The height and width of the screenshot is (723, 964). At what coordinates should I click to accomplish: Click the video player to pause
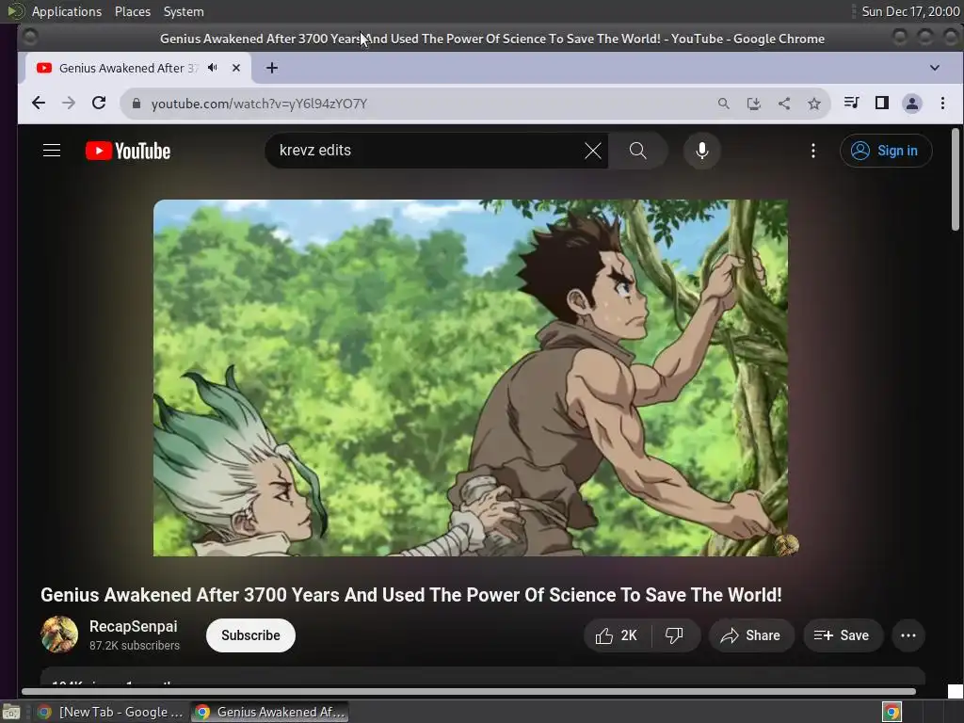(471, 378)
